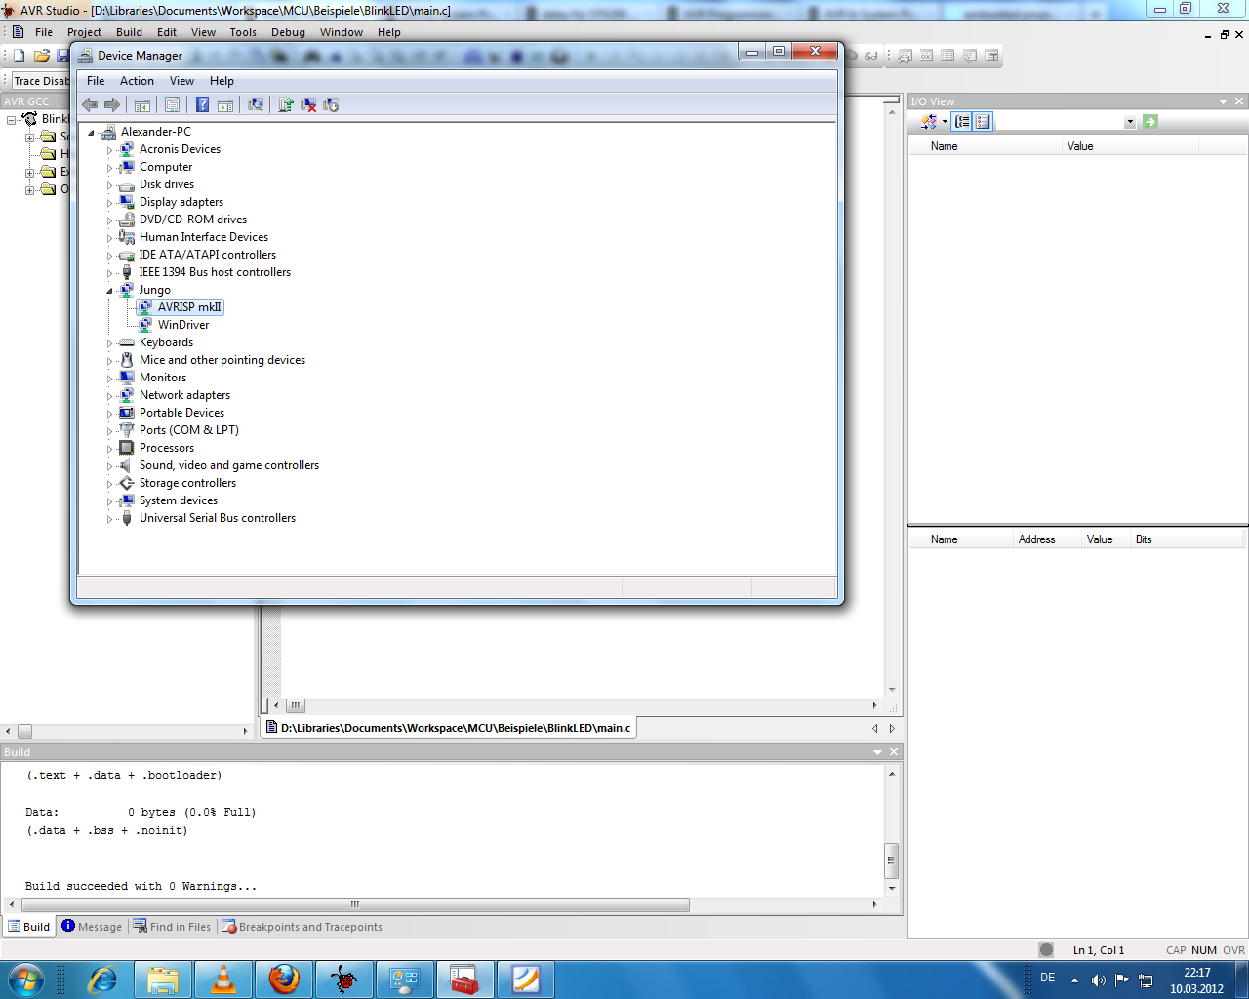Click the '0x' view toolbar icon in AVR Studio
This screenshot has height=999, width=1249.
(x=926, y=56)
